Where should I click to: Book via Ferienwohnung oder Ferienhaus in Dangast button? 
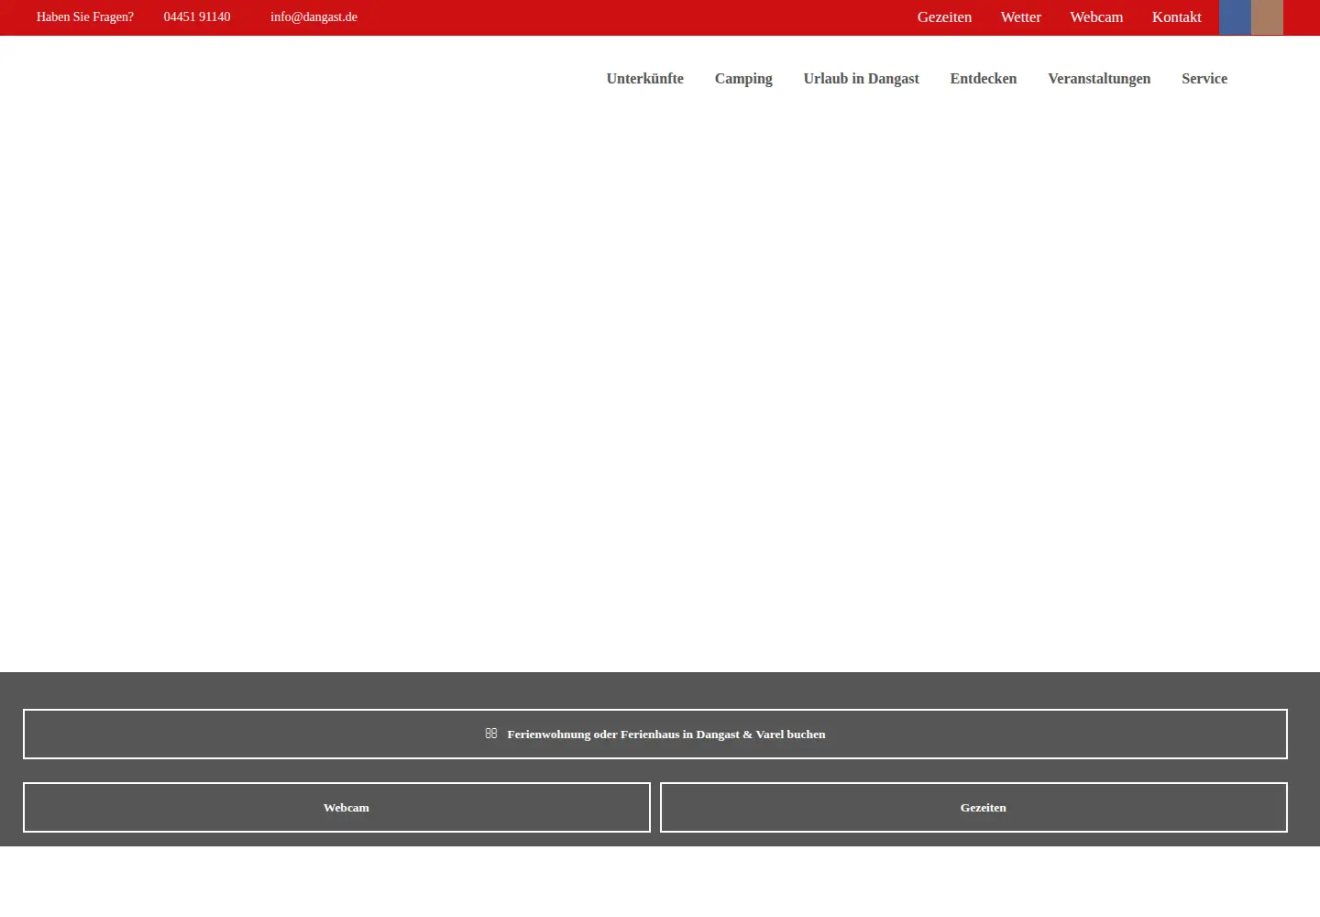[x=655, y=734]
